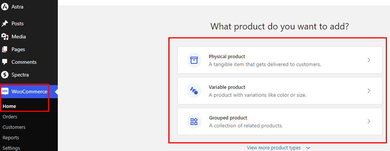Click "A collection of related products." text
This screenshot has width=390, height=151.
pyautogui.click(x=246, y=126)
